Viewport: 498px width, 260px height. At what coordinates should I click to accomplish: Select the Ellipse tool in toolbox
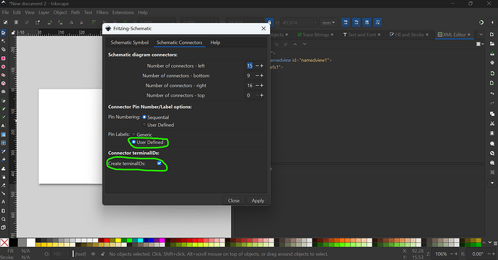point(3,67)
